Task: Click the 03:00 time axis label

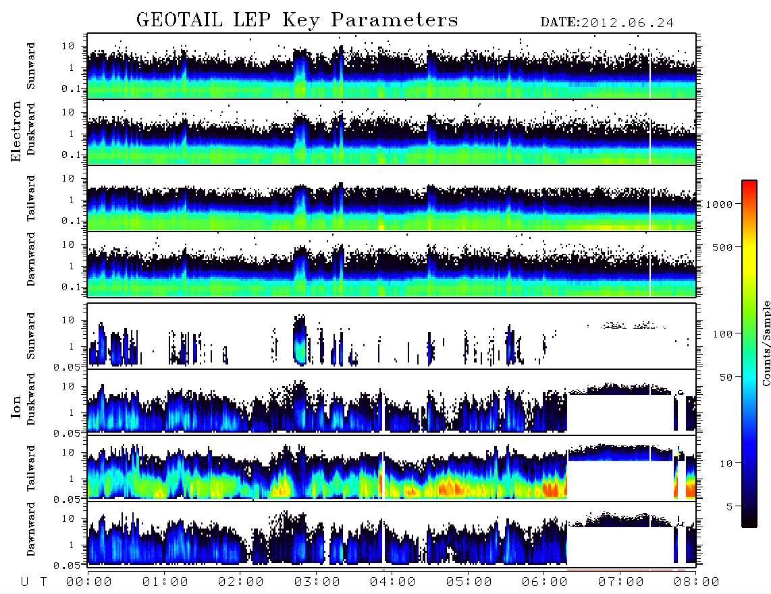Action: coord(317,583)
